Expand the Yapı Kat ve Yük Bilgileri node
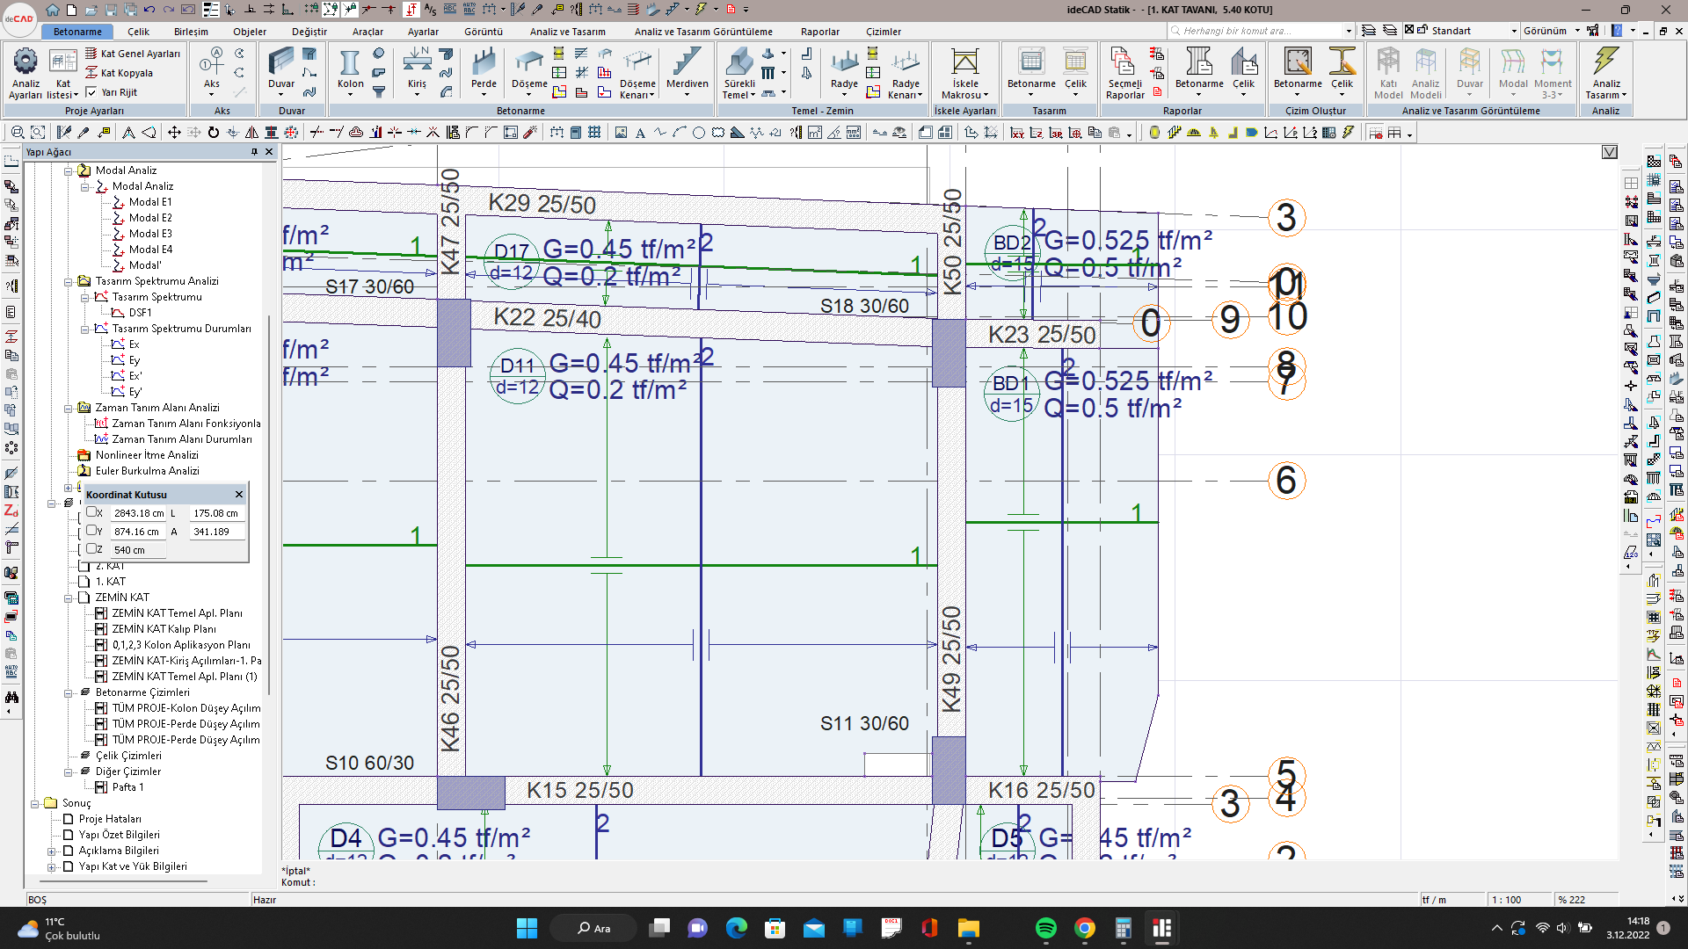The width and height of the screenshot is (1688, 949). click(51, 867)
